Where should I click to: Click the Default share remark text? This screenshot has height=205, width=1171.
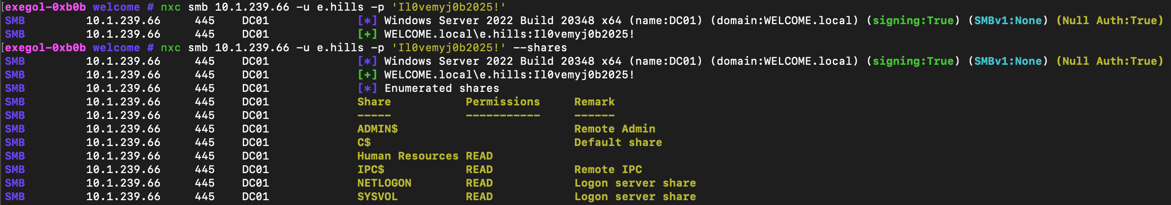pyautogui.click(x=618, y=143)
